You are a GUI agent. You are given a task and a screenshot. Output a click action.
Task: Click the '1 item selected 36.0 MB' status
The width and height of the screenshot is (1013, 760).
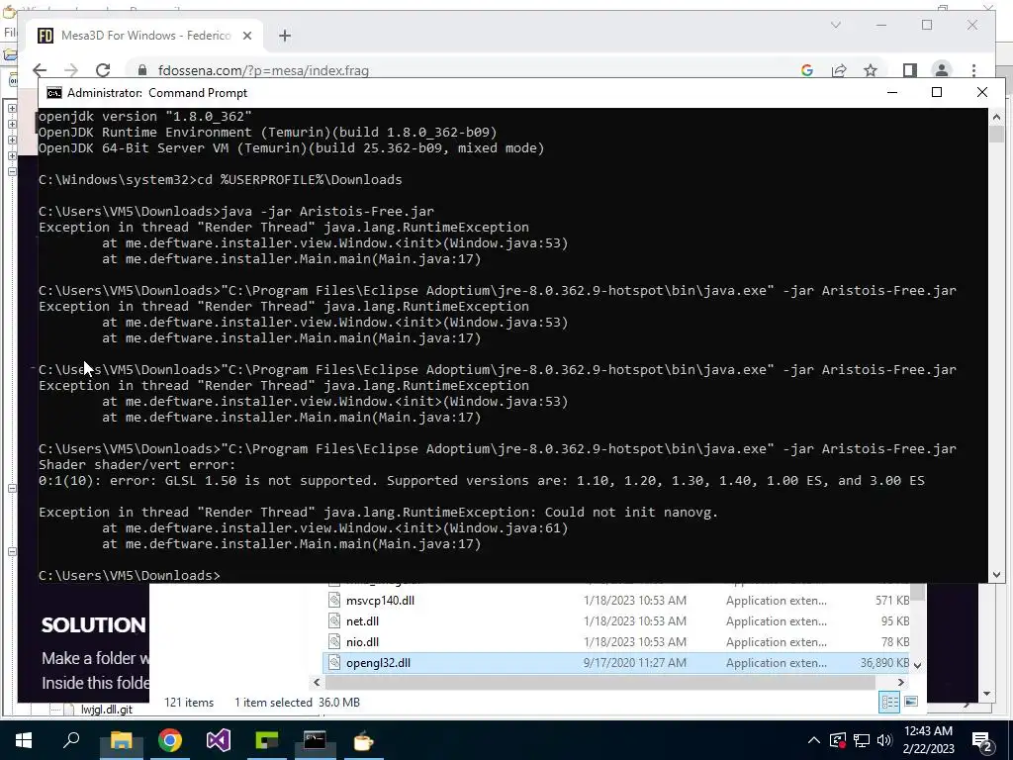pyautogui.click(x=297, y=703)
